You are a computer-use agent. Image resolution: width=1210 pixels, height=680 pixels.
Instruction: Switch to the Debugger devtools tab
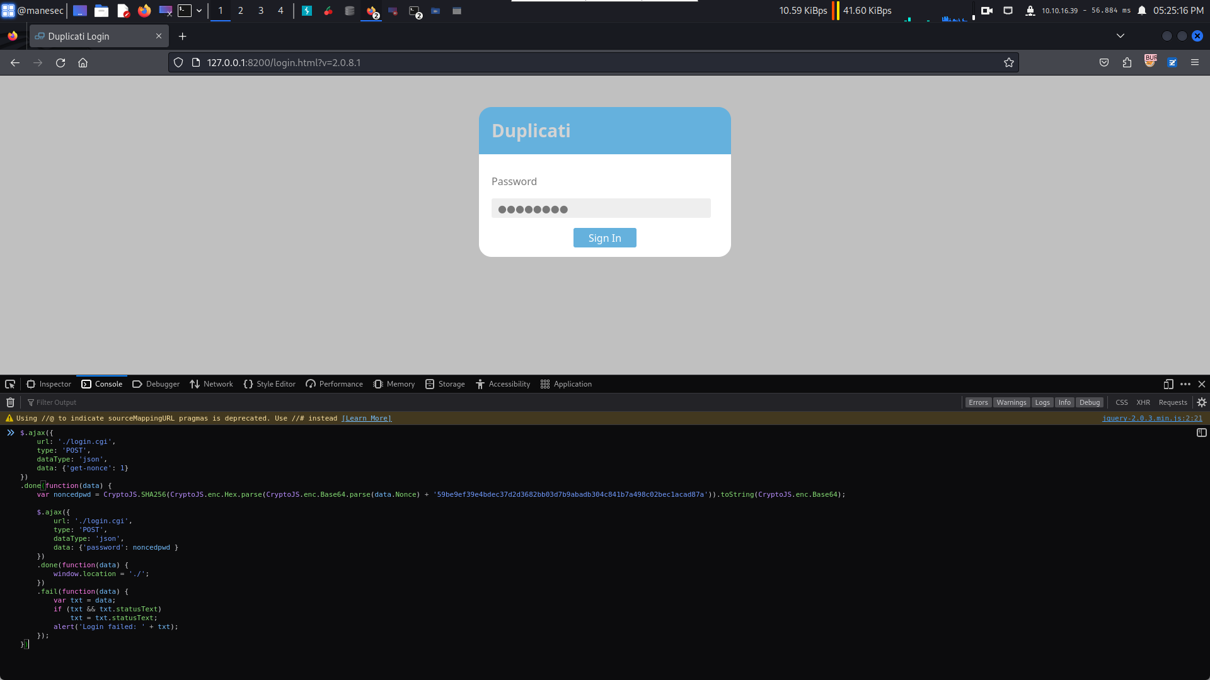click(156, 384)
